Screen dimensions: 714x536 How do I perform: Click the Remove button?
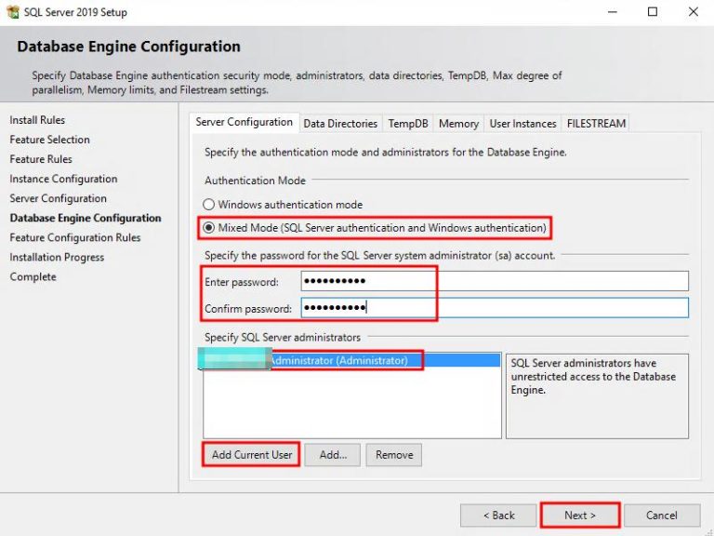pos(394,454)
